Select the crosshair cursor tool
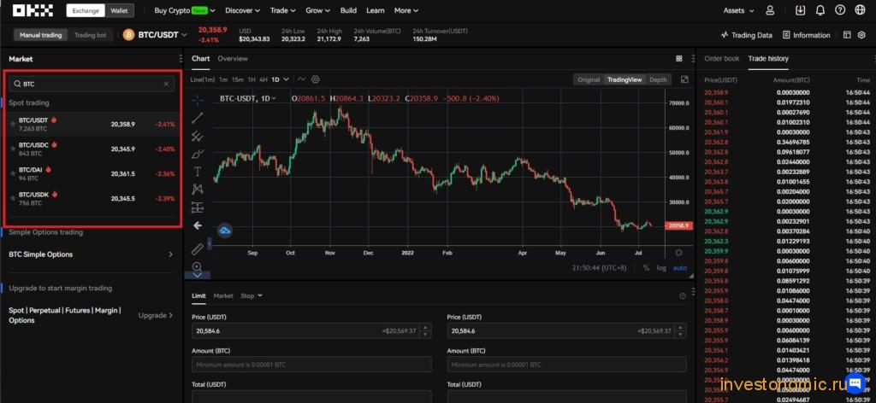 point(198,100)
